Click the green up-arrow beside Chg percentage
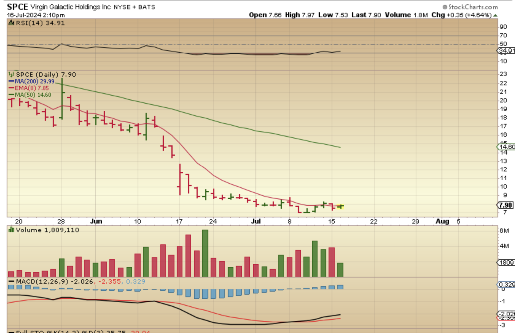The height and width of the screenshot is (333, 515). pyautogui.click(x=495, y=15)
